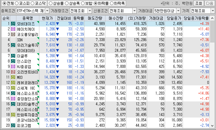Click the down arrow icon in 모비데이즈 row
The height and width of the screenshot is (130, 216).
(58, 24)
